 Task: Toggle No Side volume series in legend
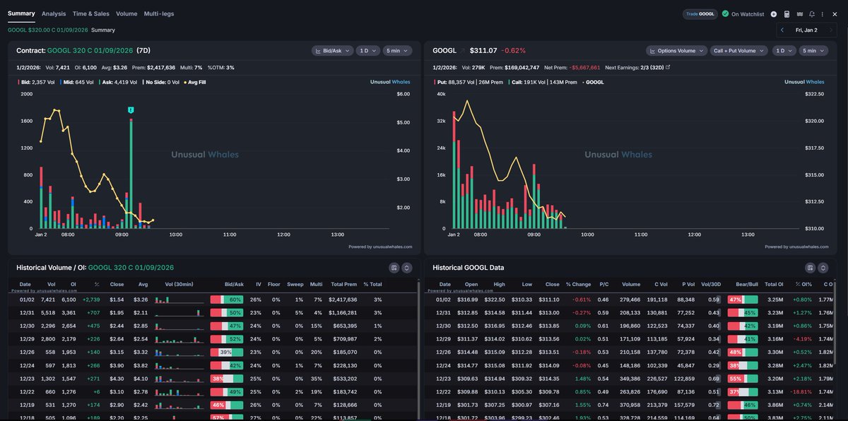click(x=163, y=82)
